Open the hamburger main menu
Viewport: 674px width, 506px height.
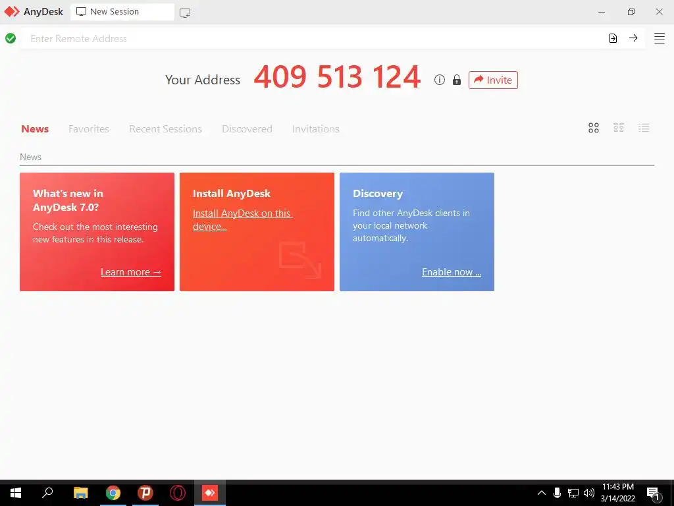[x=660, y=38]
